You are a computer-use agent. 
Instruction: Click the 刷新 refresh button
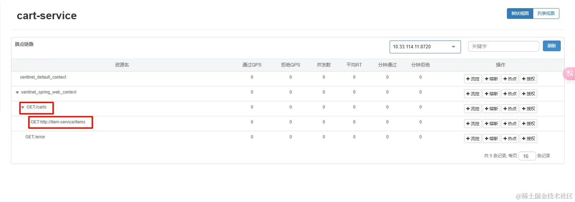tap(551, 46)
